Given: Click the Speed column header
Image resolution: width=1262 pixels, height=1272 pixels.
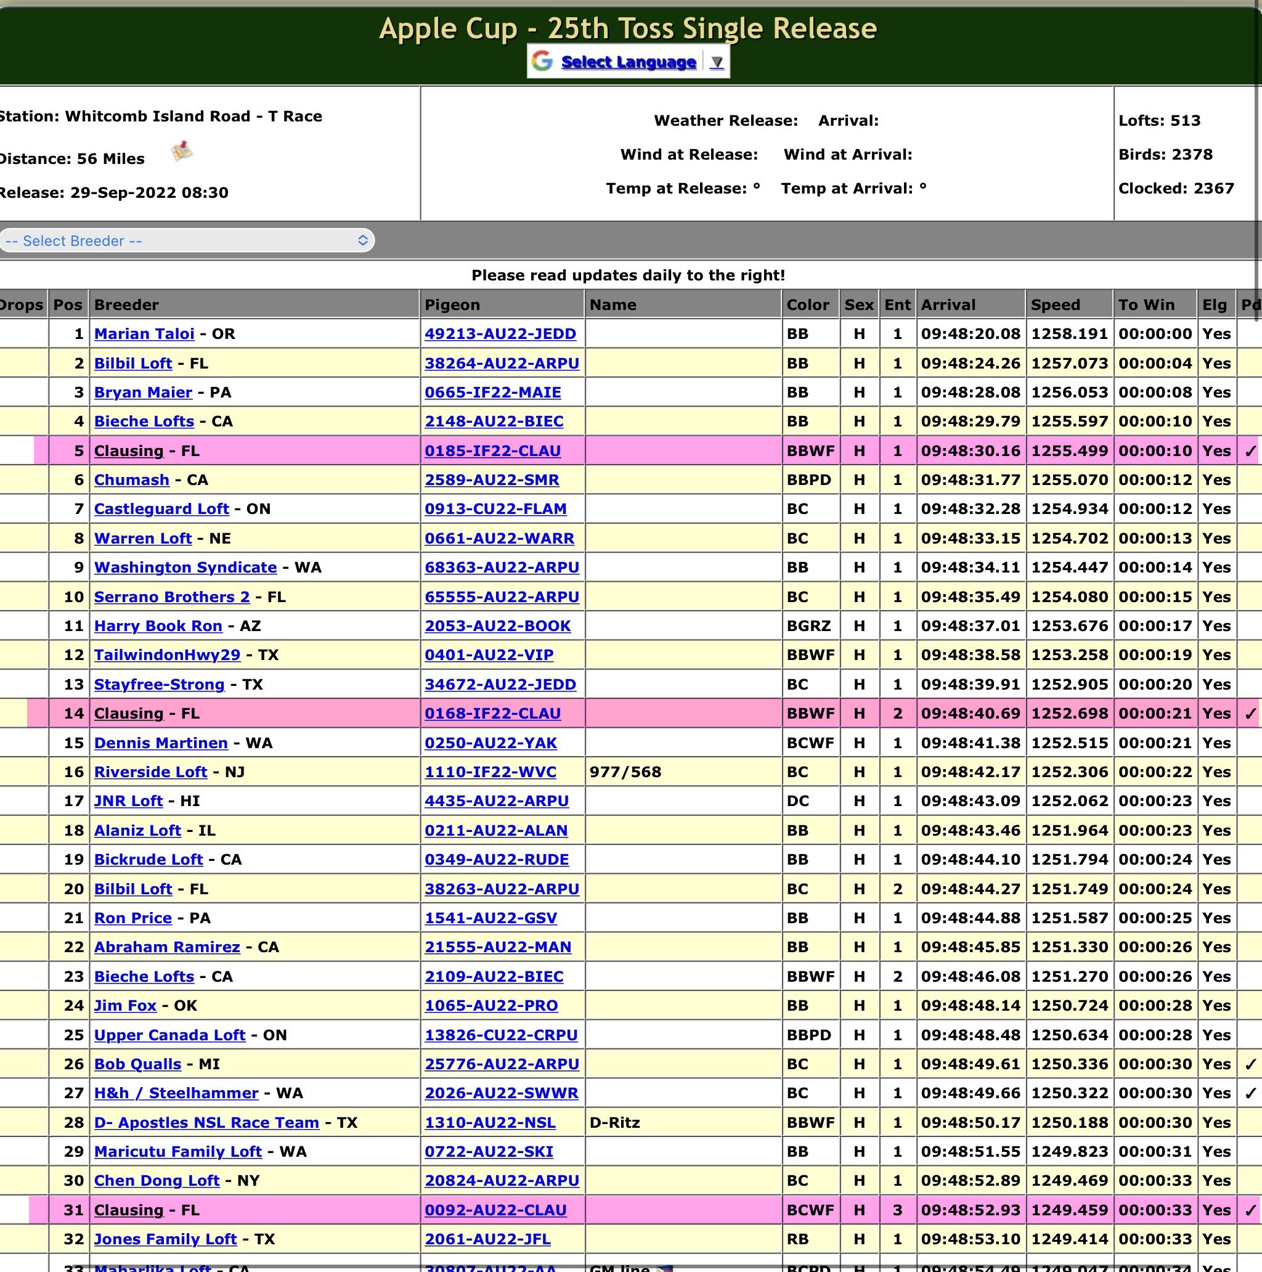Looking at the screenshot, I should click(x=1056, y=305).
